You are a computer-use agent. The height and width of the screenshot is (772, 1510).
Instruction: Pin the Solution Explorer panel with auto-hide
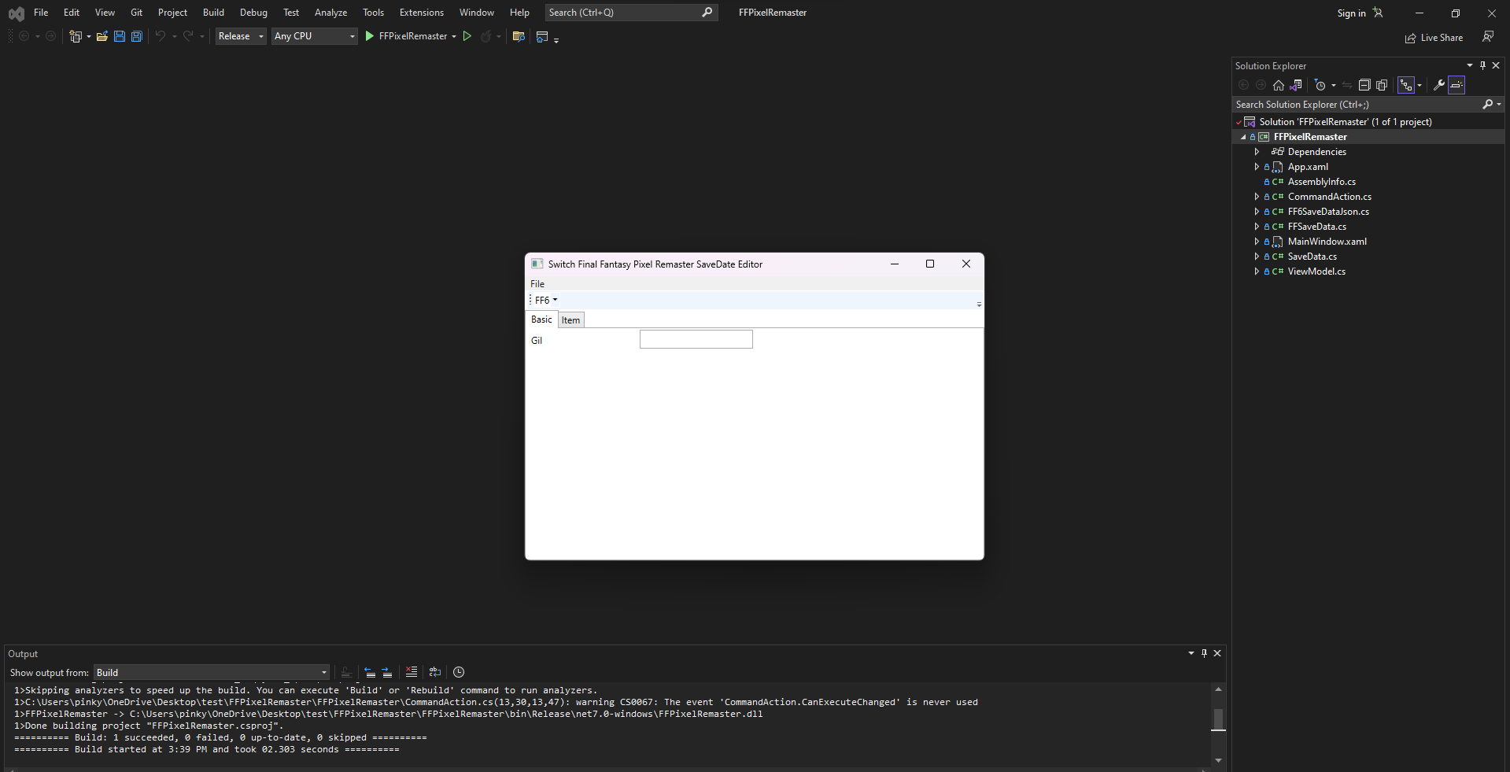[1482, 65]
